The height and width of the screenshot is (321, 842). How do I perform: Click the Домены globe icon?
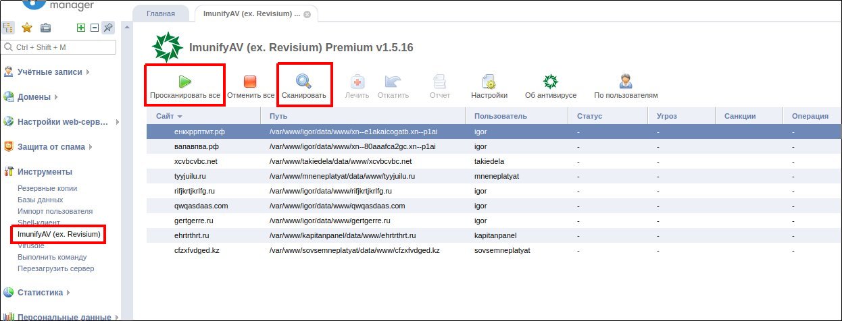pos(9,97)
